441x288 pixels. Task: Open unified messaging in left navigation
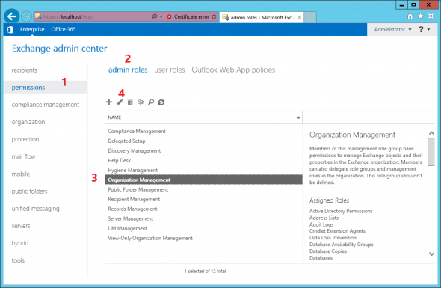click(x=35, y=209)
